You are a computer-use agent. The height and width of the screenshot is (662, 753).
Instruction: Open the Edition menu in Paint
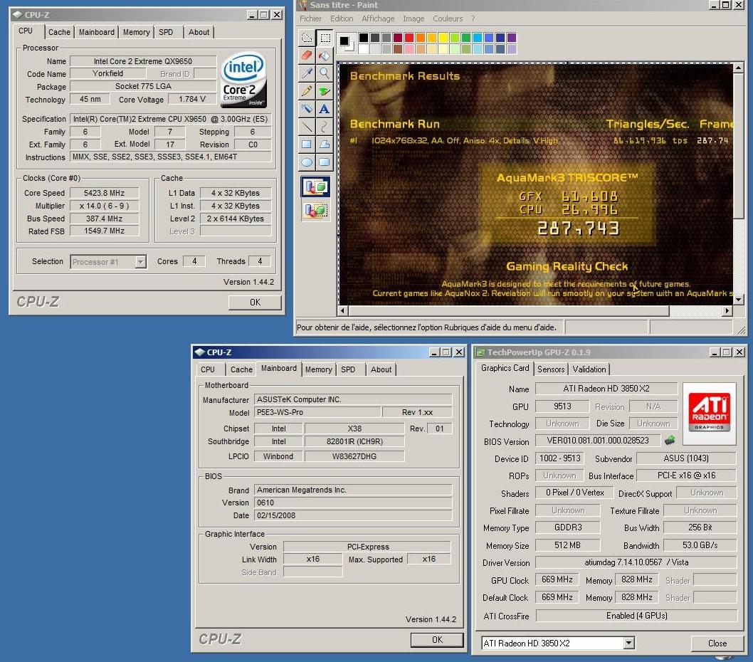pyautogui.click(x=342, y=19)
